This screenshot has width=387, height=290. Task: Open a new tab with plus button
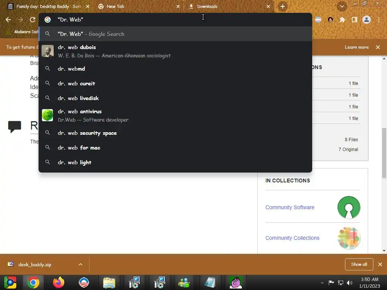pos(283,6)
